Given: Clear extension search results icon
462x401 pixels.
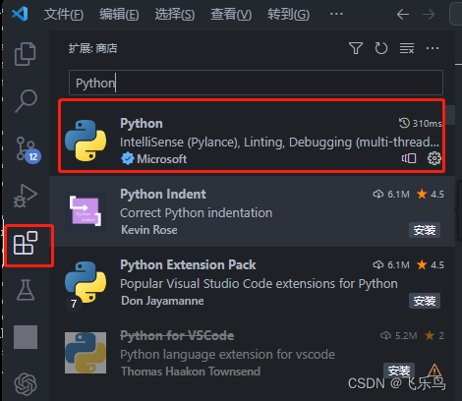Looking at the screenshot, I should (407, 48).
